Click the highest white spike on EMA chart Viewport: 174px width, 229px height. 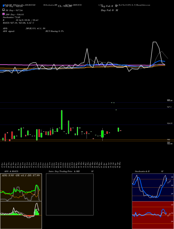click(154, 42)
